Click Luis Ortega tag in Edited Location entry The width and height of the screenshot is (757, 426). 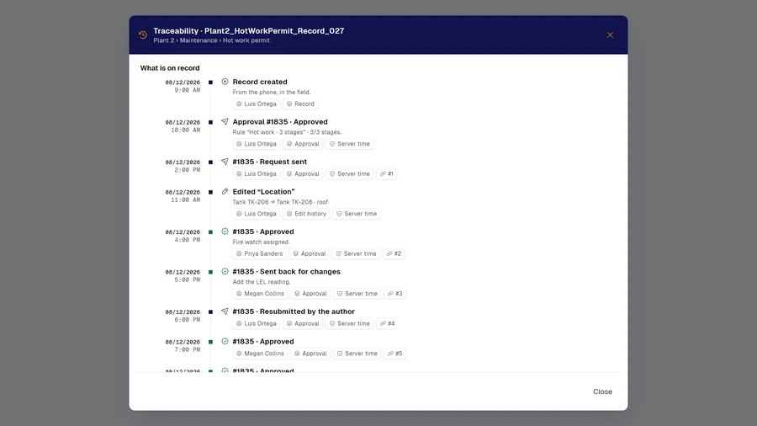pos(256,214)
